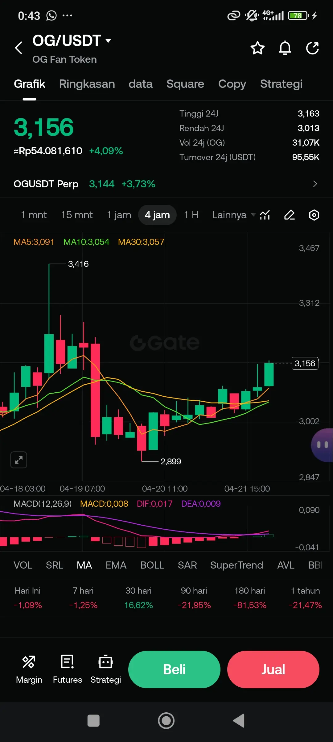Select the chart drawing pencil tool
Viewport: 333px width, 742px height.
point(289,215)
